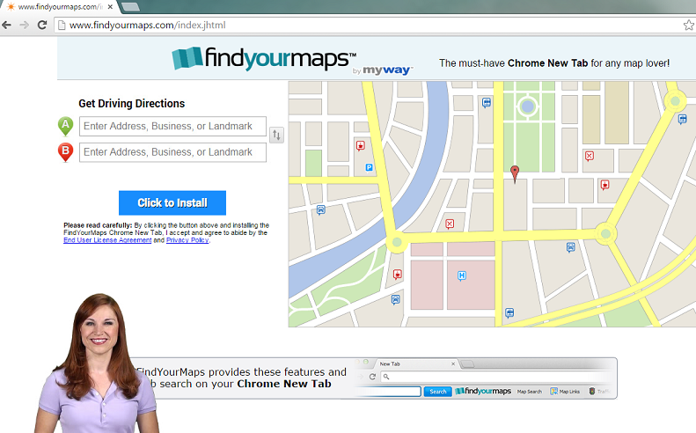Viewport: 696px width, 433px height.
Task: Click the blue hospital H icon on map
Action: 462,275
